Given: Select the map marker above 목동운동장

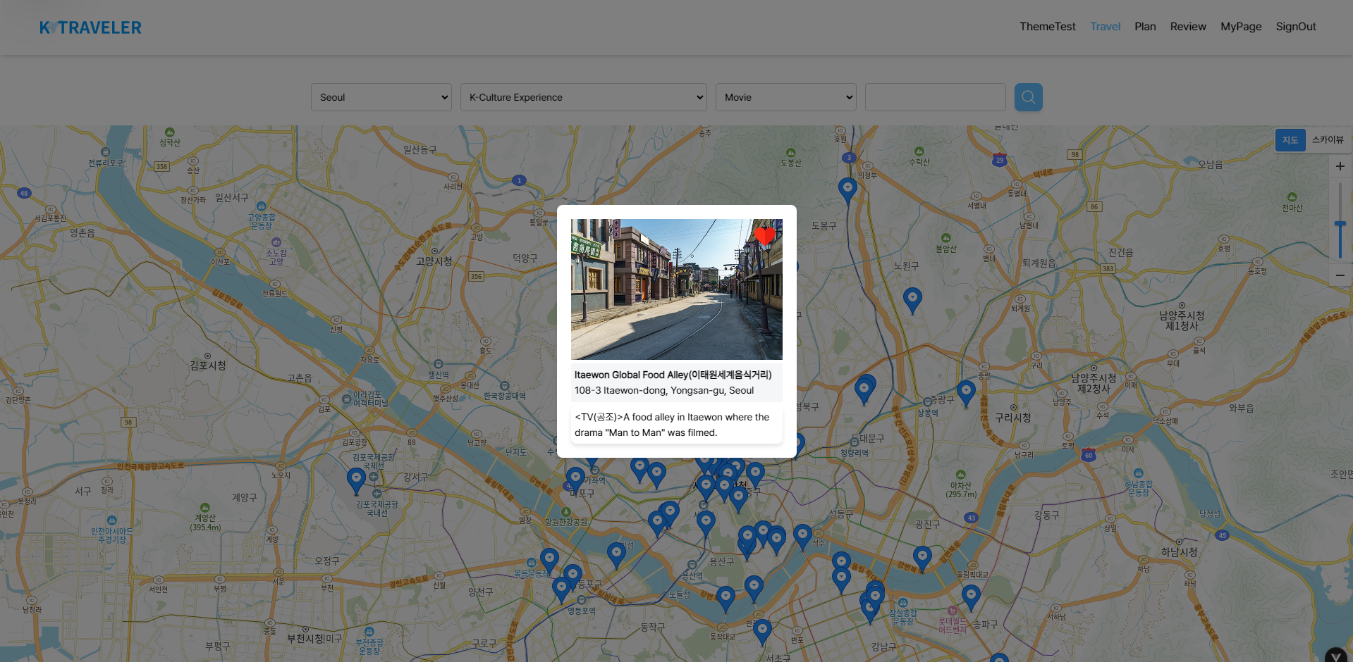Looking at the screenshot, I should pyautogui.click(x=549, y=561).
